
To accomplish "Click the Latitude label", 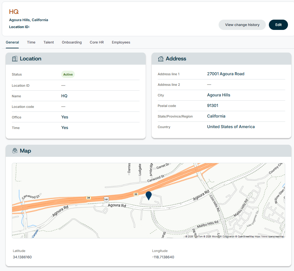I will pyautogui.click(x=19, y=251).
